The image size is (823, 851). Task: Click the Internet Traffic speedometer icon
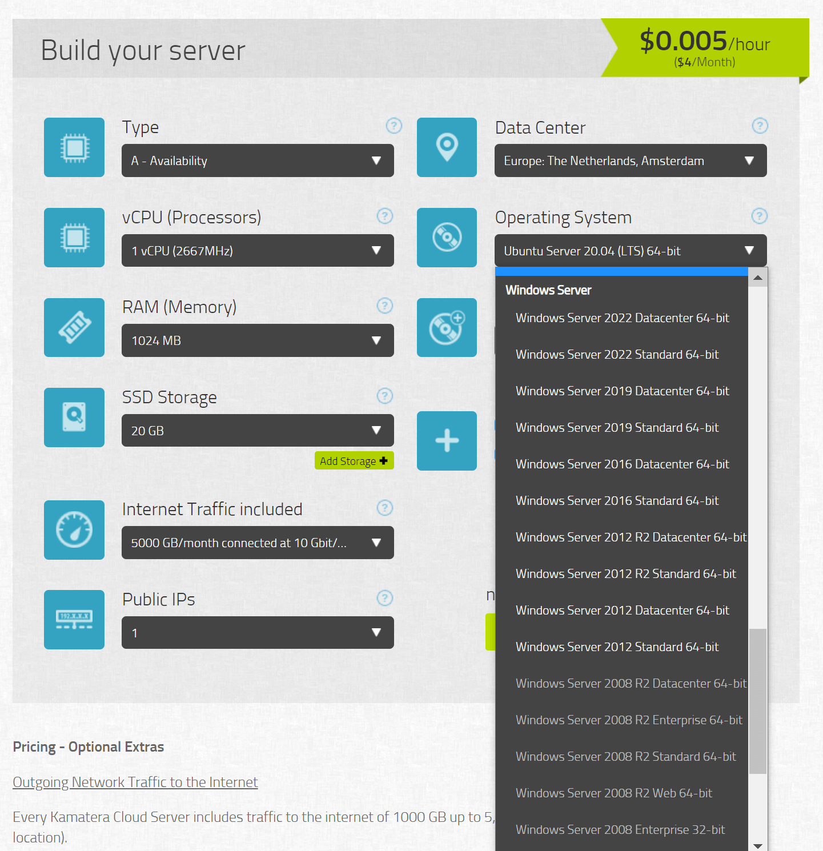(74, 530)
